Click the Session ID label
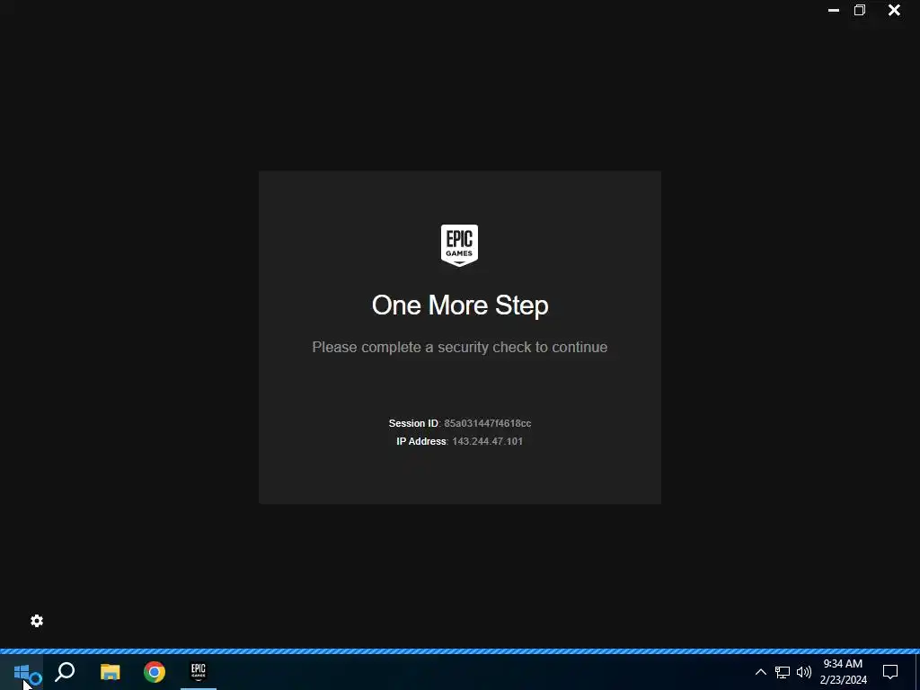The width and height of the screenshot is (920, 690). pos(413,423)
